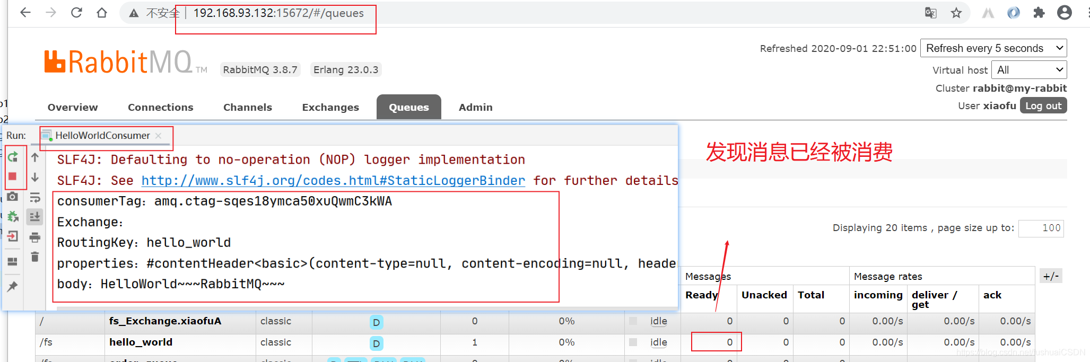Switch to the Channels tab
This screenshot has height=362, width=1090.
pyautogui.click(x=248, y=107)
